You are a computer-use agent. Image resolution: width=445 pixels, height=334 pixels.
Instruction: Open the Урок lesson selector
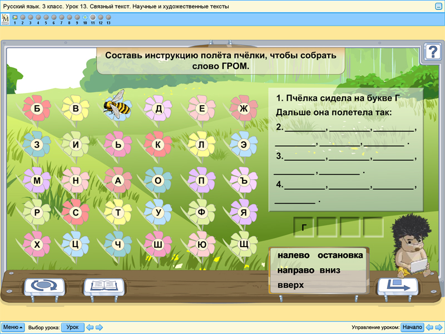(72, 327)
